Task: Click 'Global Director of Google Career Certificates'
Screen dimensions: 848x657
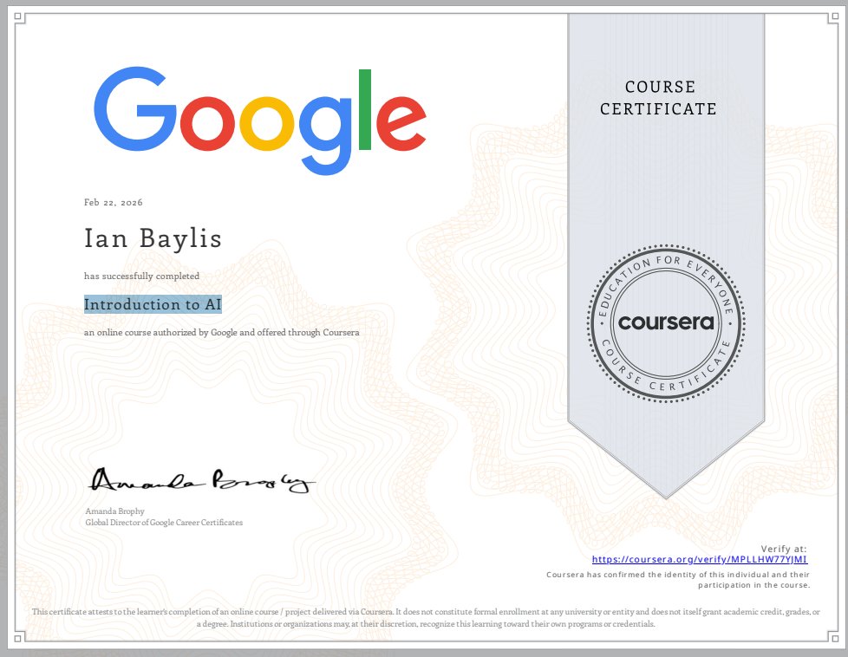Action: tap(164, 523)
